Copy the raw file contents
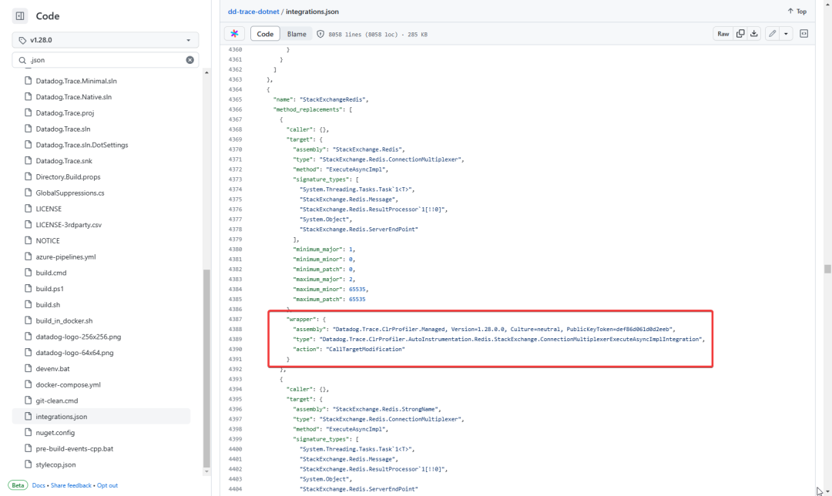The width and height of the screenshot is (832, 496). coord(740,34)
